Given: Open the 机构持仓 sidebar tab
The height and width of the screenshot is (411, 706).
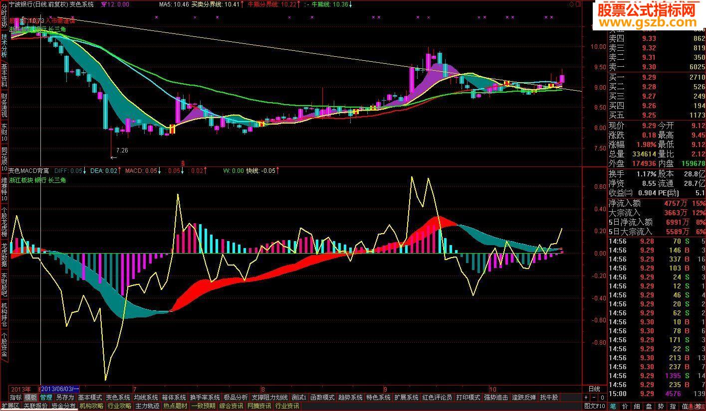Looking at the screenshot, I should 4,314.
